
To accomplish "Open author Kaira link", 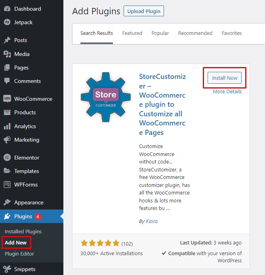I will [x=152, y=221].
